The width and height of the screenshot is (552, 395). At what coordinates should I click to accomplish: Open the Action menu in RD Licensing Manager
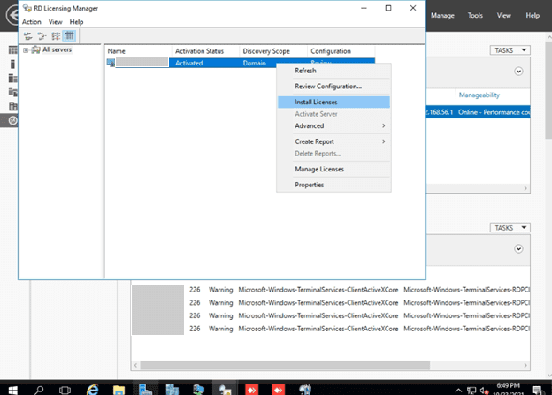[x=32, y=22]
